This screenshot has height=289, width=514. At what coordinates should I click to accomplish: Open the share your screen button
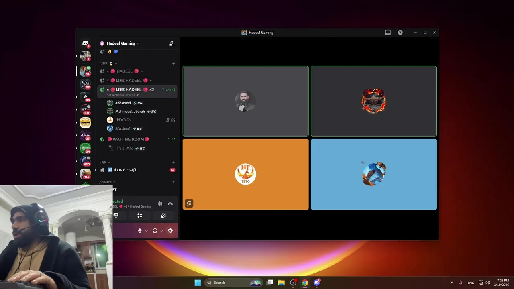(x=116, y=216)
